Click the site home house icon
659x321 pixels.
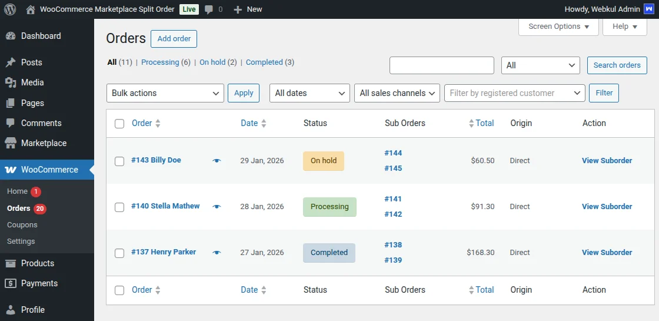30,9
